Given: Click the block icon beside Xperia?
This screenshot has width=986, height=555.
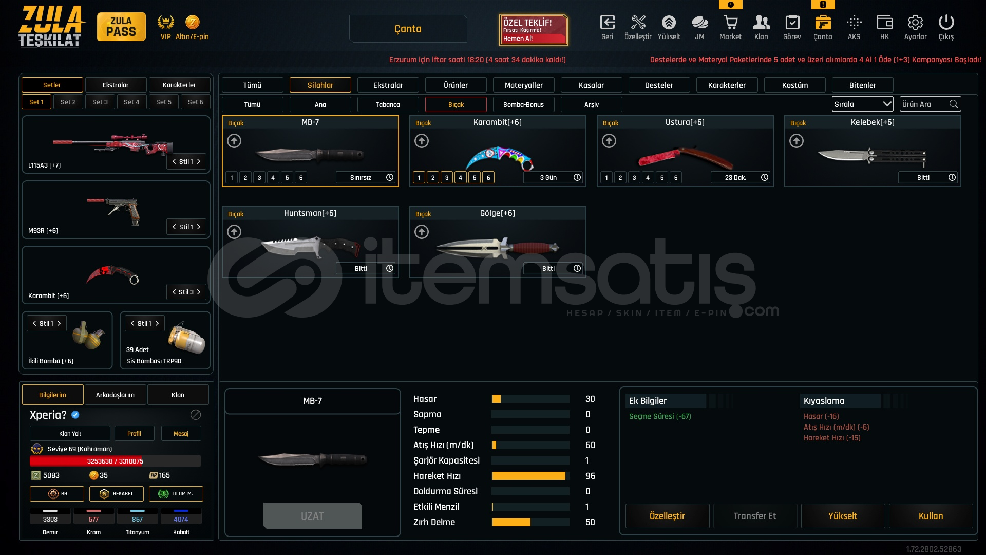Looking at the screenshot, I should click(x=196, y=415).
